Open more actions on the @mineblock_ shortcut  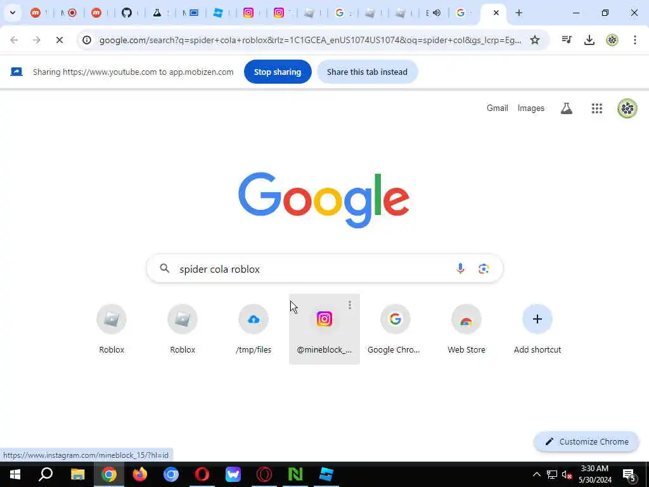350,305
